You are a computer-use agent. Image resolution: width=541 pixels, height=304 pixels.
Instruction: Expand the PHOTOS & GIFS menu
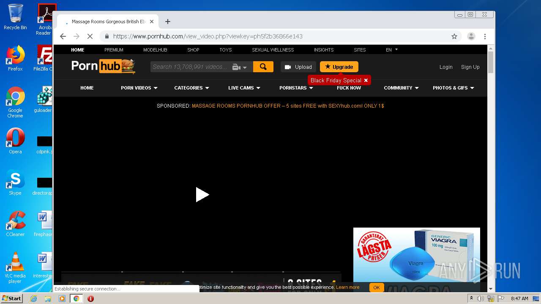(x=454, y=88)
